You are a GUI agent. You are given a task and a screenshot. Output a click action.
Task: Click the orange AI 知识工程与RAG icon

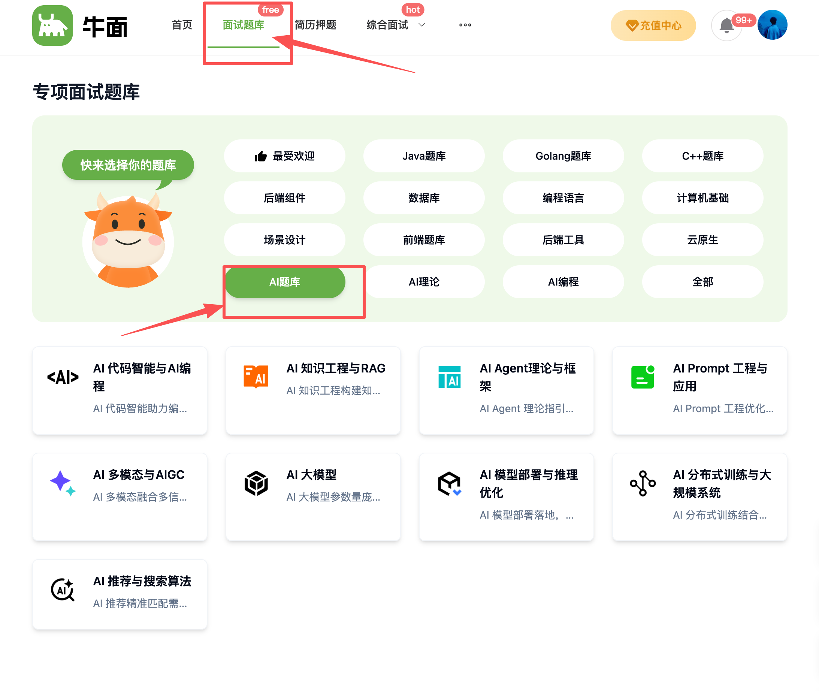coord(256,377)
